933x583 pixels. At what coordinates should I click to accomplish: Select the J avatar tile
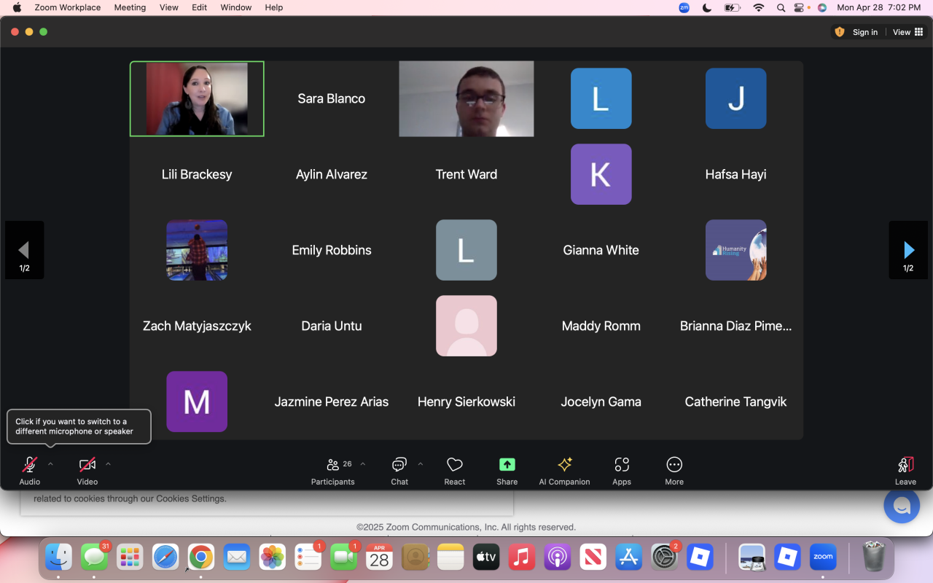click(736, 98)
